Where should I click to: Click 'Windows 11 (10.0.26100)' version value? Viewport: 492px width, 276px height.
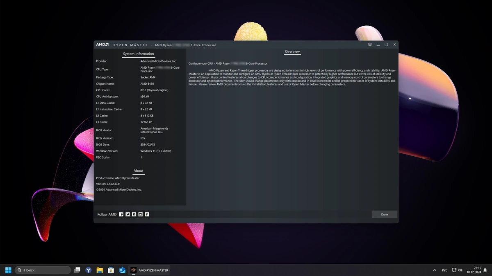(156, 151)
